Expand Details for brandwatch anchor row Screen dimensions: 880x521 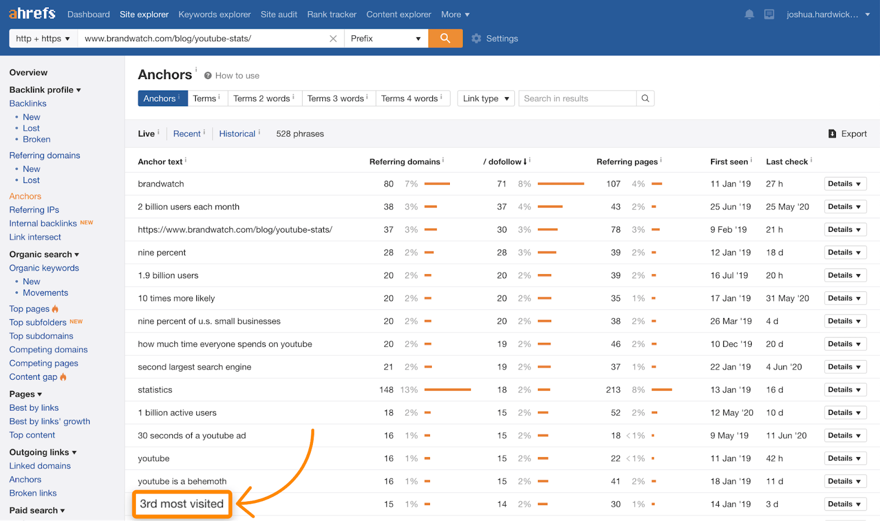(845, 184)
